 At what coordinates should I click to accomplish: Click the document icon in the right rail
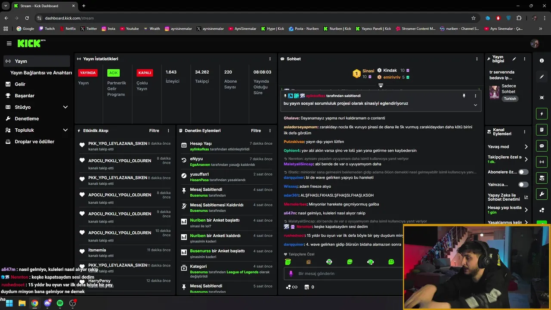(x=542, y=130)
